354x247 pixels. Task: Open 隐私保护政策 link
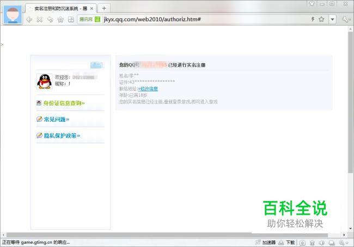click(62, 135)
